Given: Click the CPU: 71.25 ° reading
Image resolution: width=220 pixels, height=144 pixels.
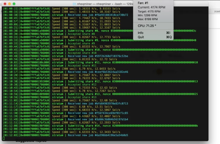Looking at the screenshot, I should click(147, 26).
